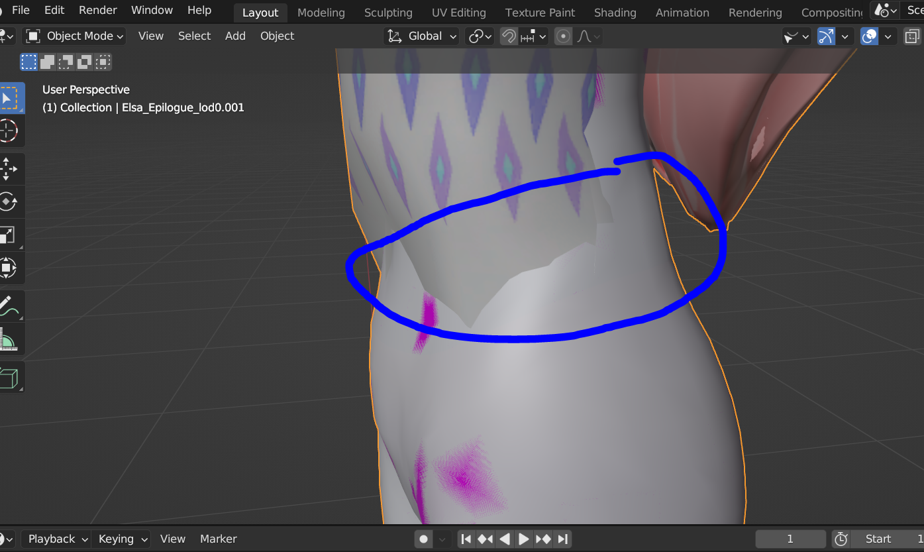Open the viewport Add menu
The width and height of the screenshot is (924, 552).
[x=235, y=36]
